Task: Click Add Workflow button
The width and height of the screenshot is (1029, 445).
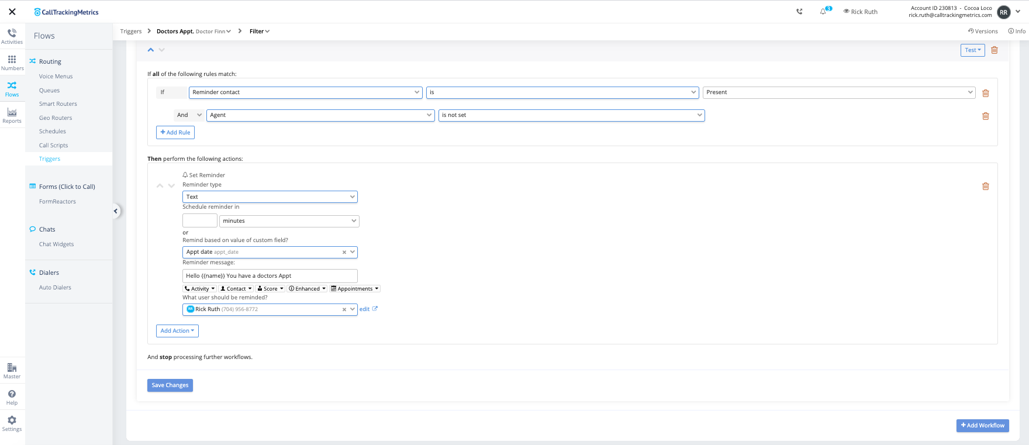Action: tap(982, 426)
